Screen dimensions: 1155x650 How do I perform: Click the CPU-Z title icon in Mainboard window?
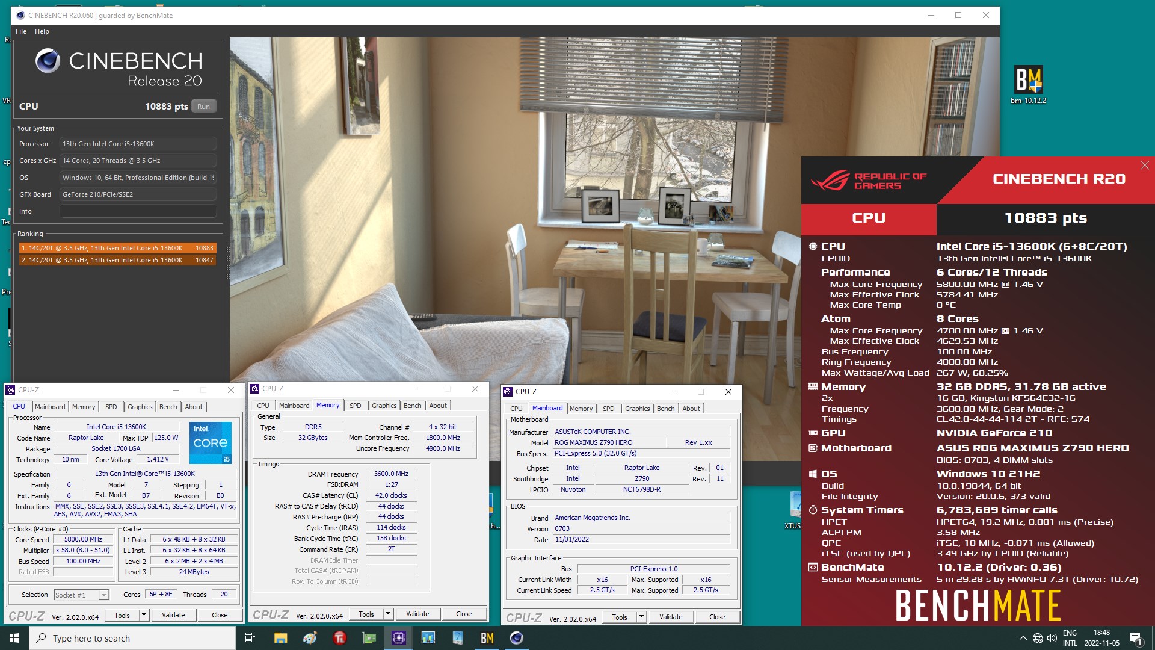pos(508,392)
